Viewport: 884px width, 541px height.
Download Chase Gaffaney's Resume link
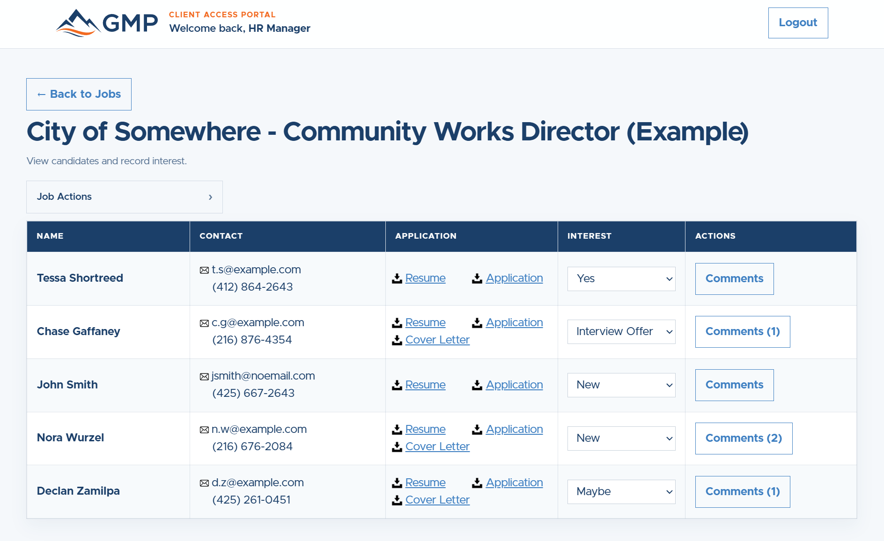click(x=425, y=323)
